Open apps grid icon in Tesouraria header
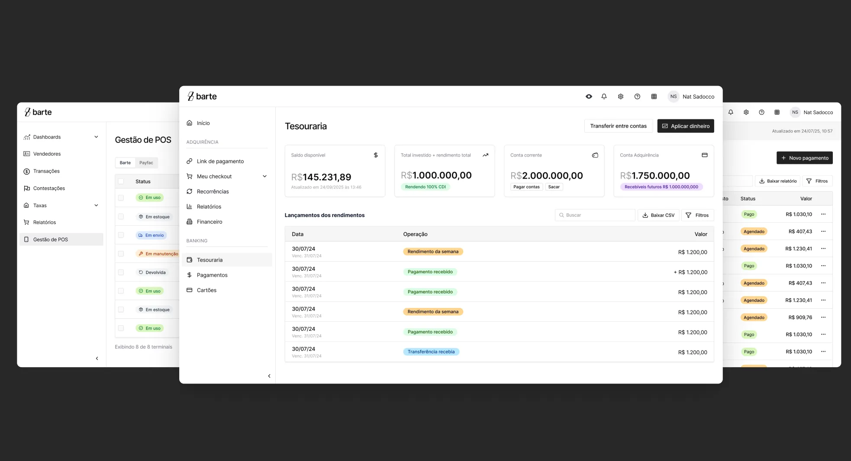851x461 pixels. coord(654,96)
